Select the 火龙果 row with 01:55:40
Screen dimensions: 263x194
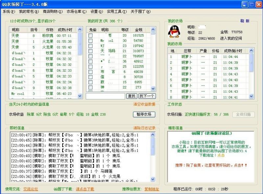43,47
